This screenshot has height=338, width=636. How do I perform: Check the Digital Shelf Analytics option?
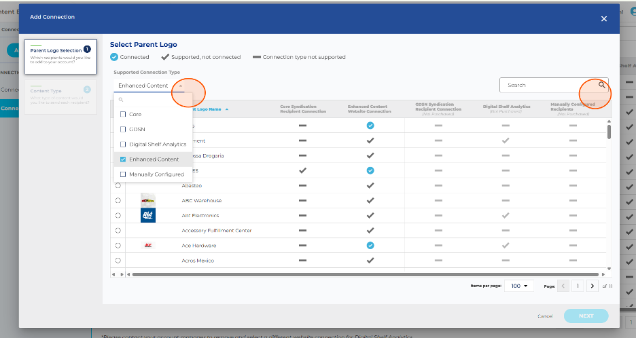click(x=123, y=145)
